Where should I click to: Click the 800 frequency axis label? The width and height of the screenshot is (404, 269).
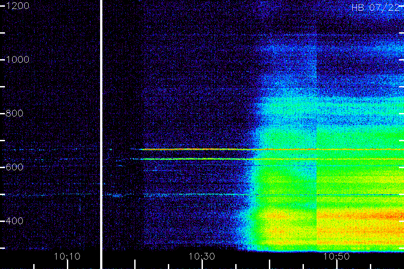(x=14, y=113)
